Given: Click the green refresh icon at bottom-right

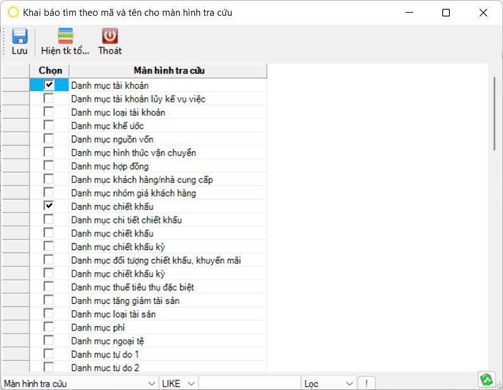Looking at the screenshot, I should (x=486, y=379).
